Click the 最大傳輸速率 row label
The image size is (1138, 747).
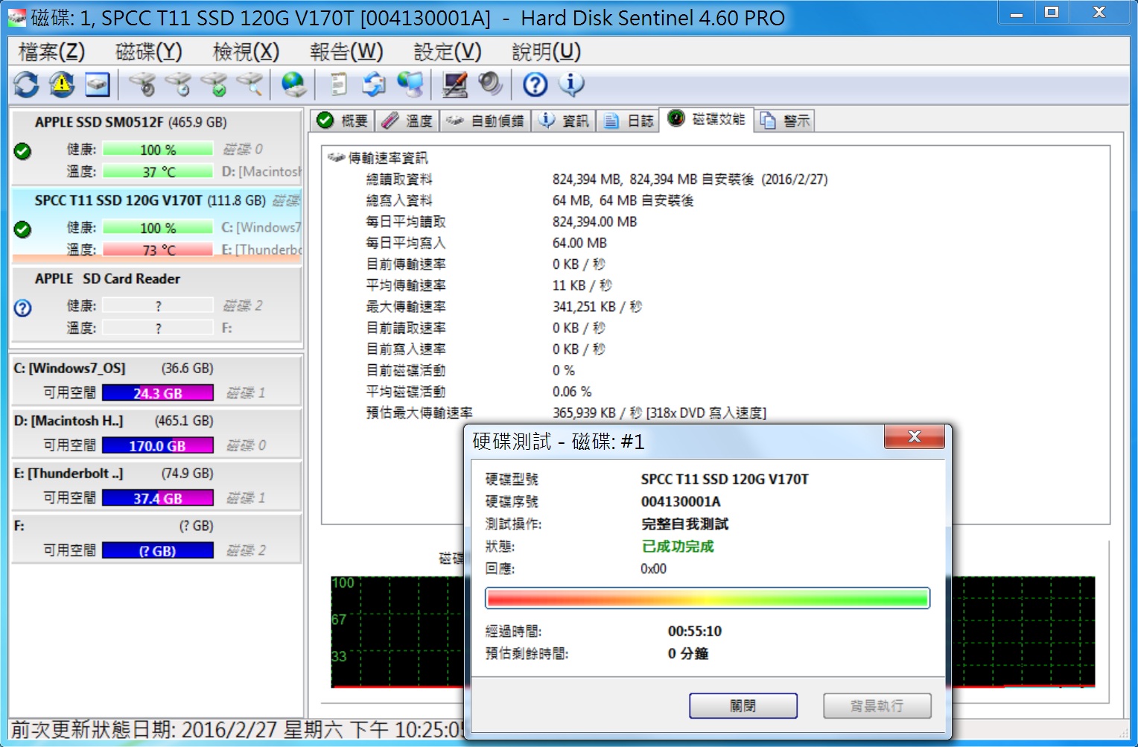pyautogui.click(x=406, y=307)
